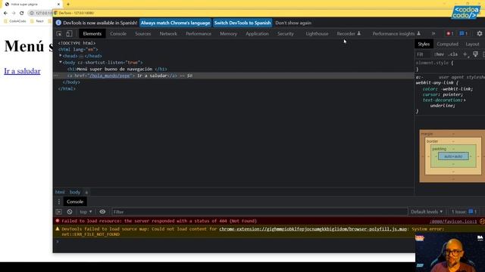Click the 1 Issue link in console
485x272 pixels.
pyautogui.click(x=464, y=212)
